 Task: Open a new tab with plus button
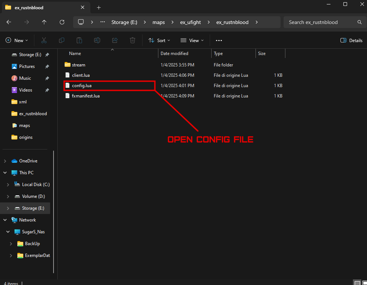(99, 8)
